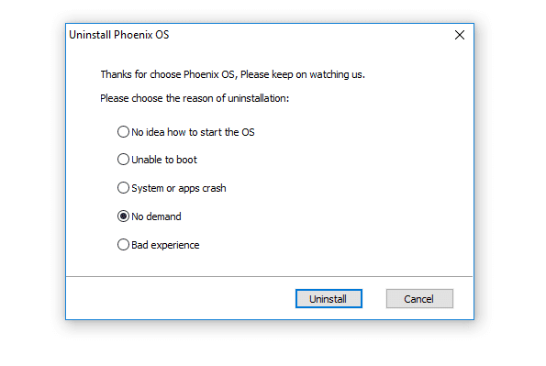Viewport: 546px width, 366px height.
Task: Close the Uninstall Phoenix OS dialog via X
Action: [460, 35]
